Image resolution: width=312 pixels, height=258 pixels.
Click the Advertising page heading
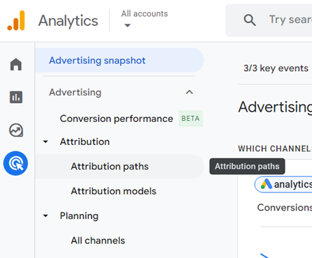[275, 107]
